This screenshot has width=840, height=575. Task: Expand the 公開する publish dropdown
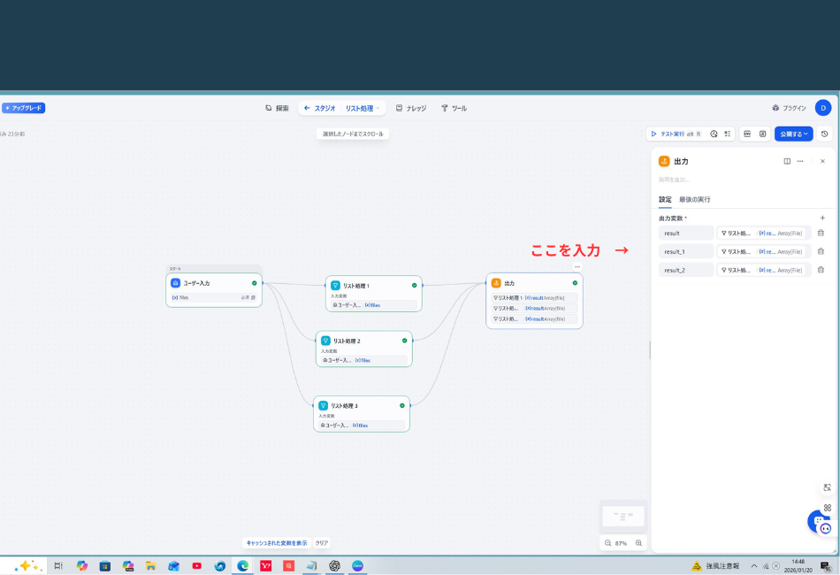point(793,134)
